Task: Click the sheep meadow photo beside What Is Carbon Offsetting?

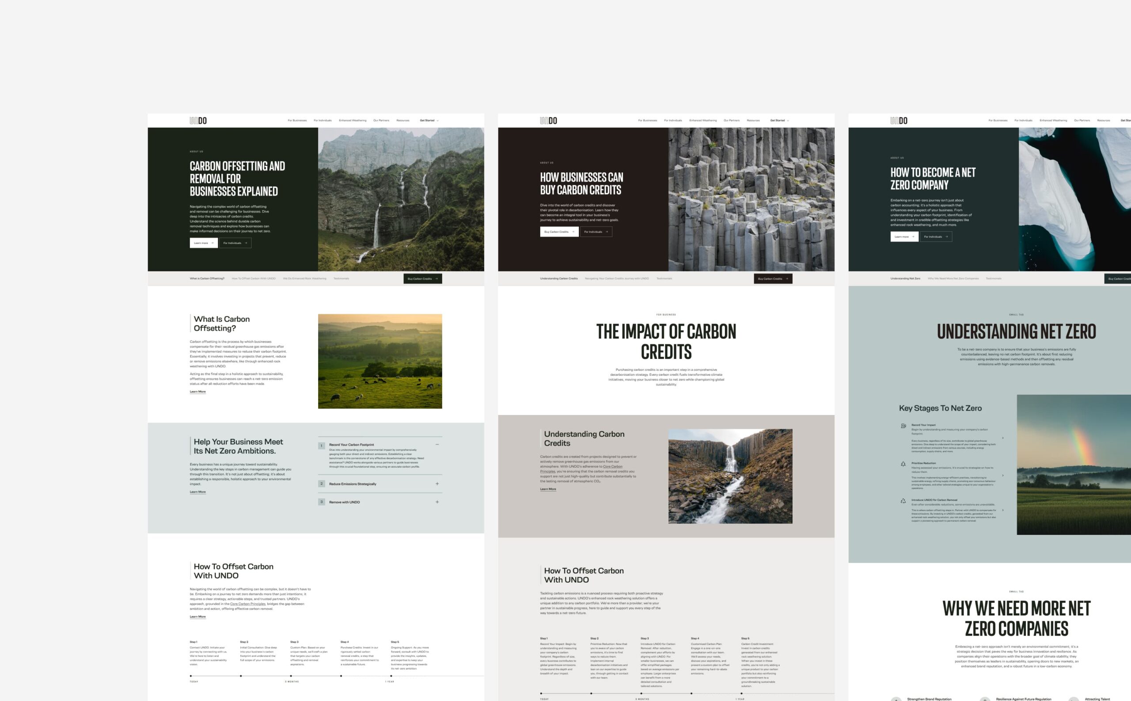Action: 380,361
